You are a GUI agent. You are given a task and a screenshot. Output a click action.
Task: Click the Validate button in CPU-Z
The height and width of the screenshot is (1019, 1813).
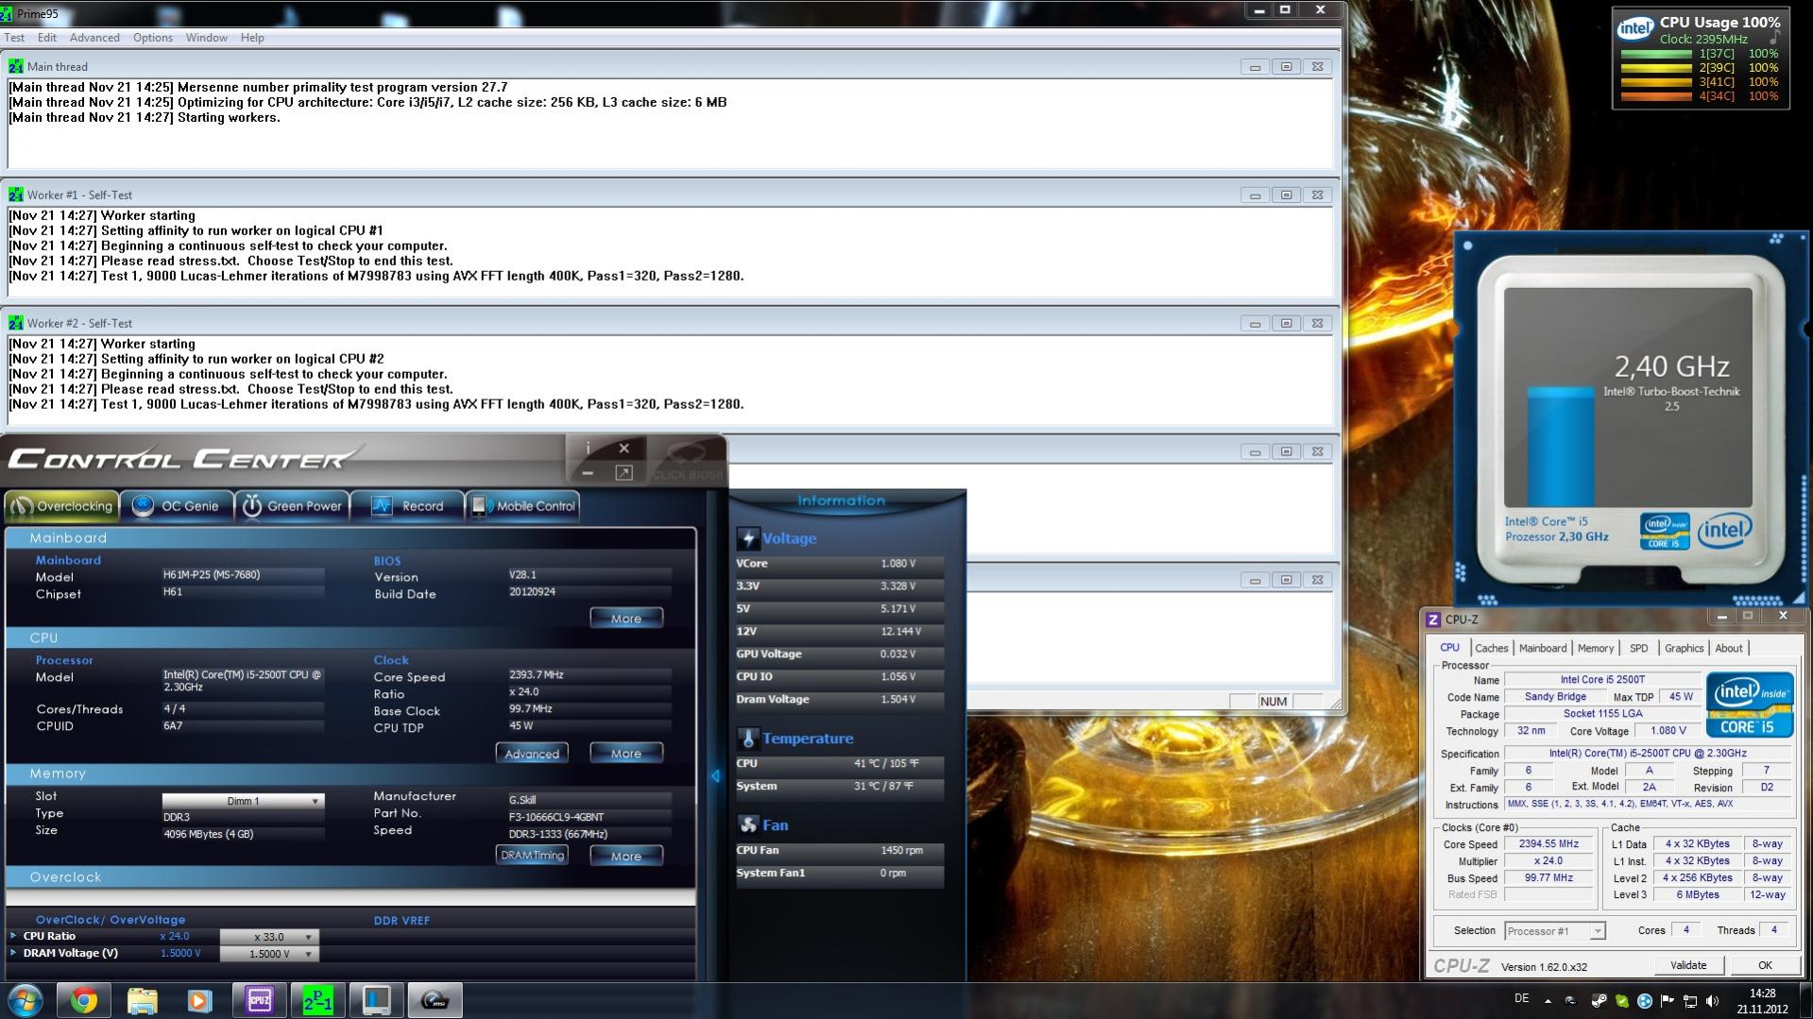point(1688,965)
